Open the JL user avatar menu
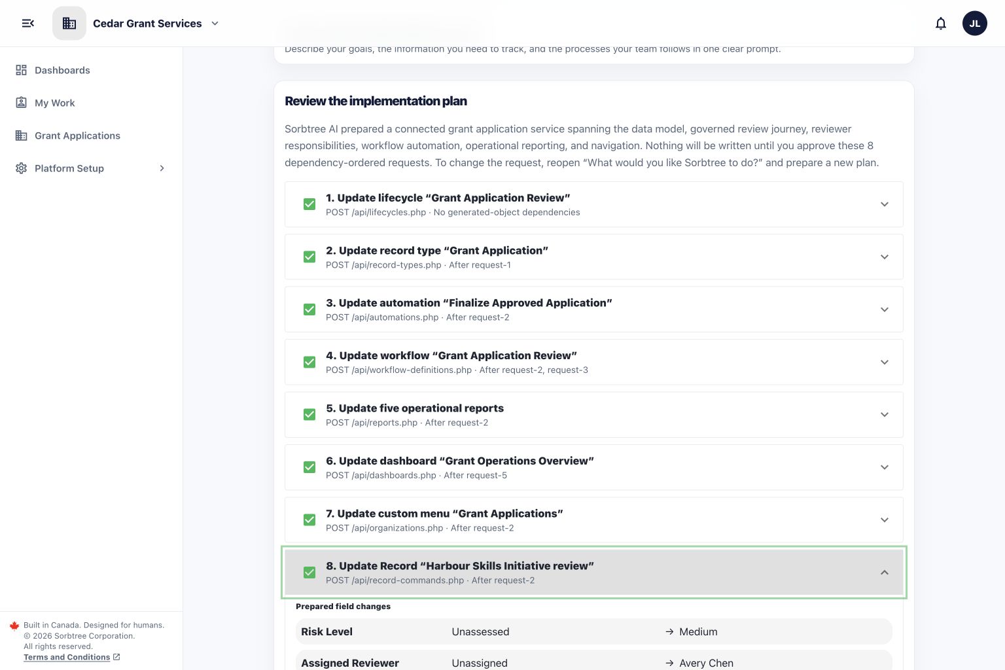 point(975,24)
